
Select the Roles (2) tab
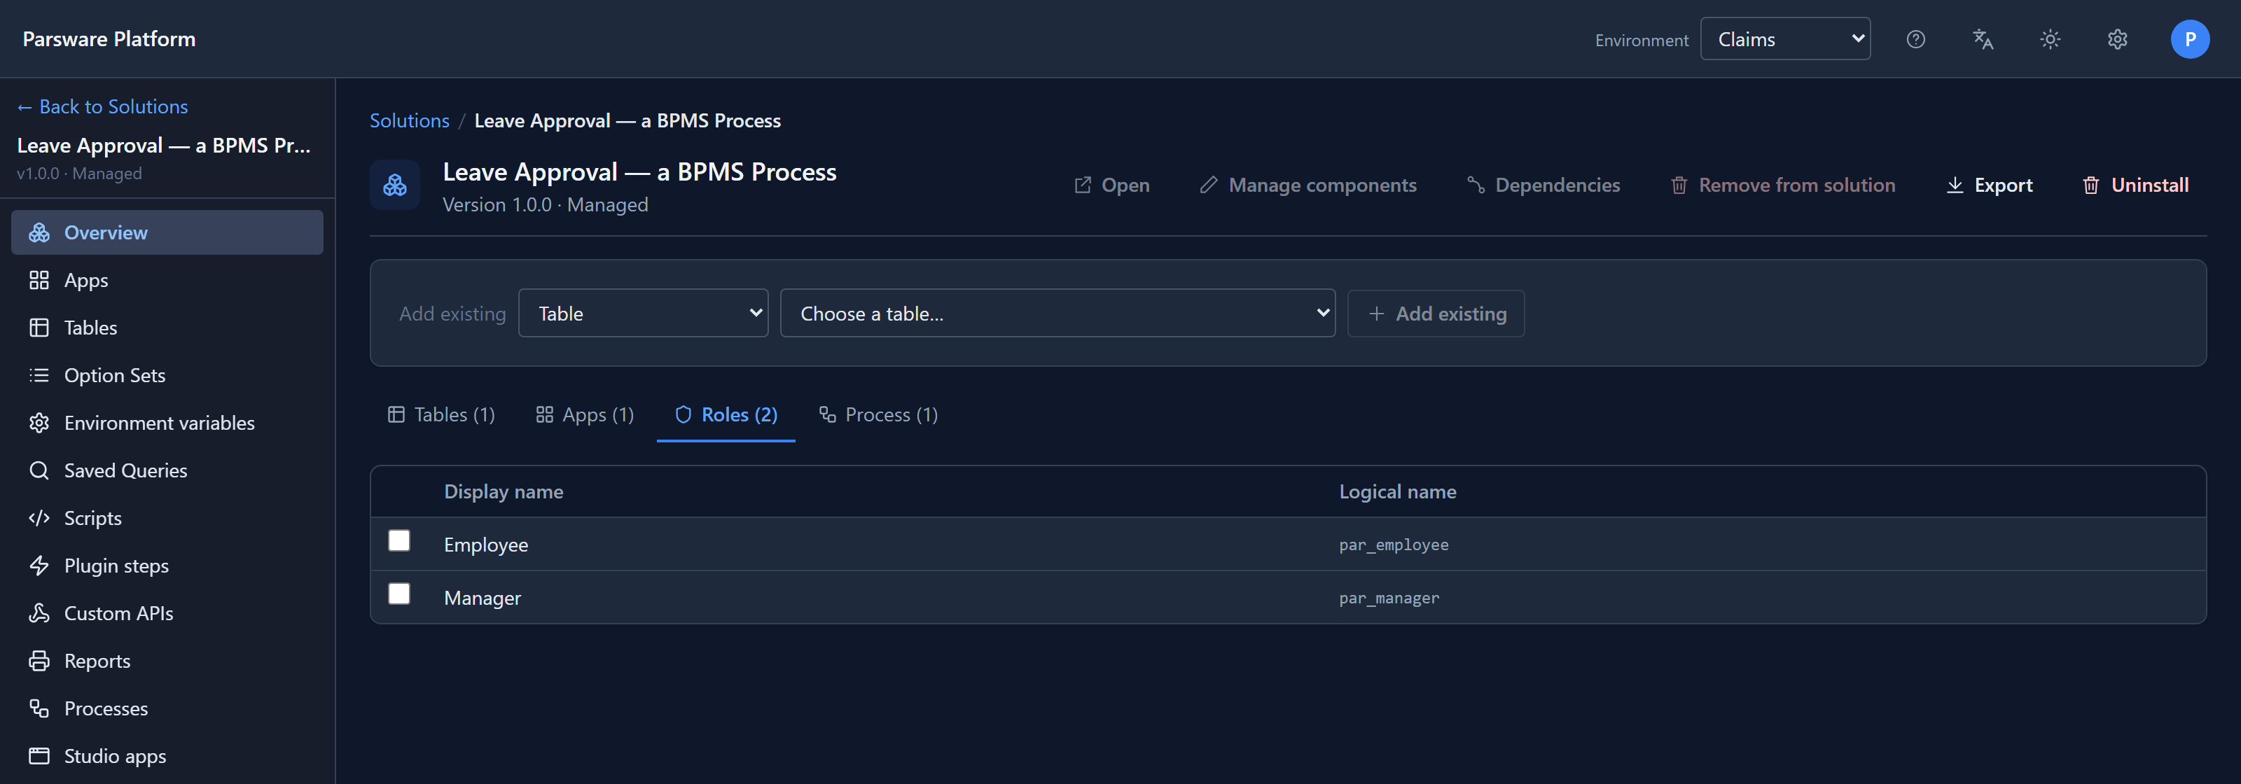coord(726,414)
